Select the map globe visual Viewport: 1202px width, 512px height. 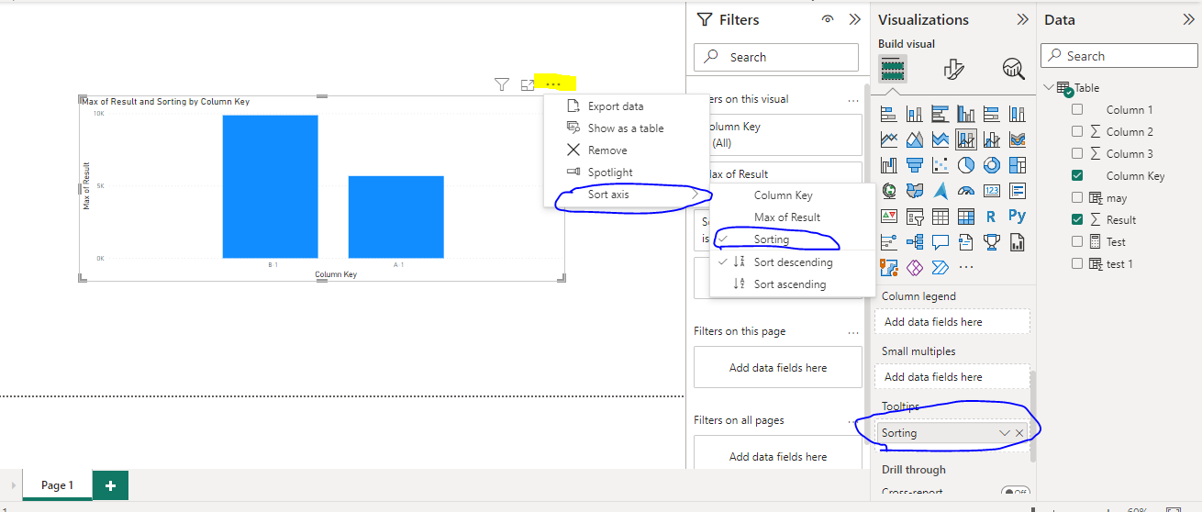(x=888, y=191)
